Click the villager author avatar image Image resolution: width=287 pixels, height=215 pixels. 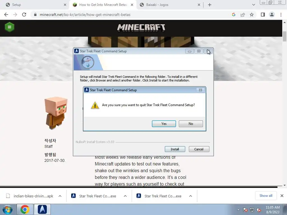click(x=56, y=113)
